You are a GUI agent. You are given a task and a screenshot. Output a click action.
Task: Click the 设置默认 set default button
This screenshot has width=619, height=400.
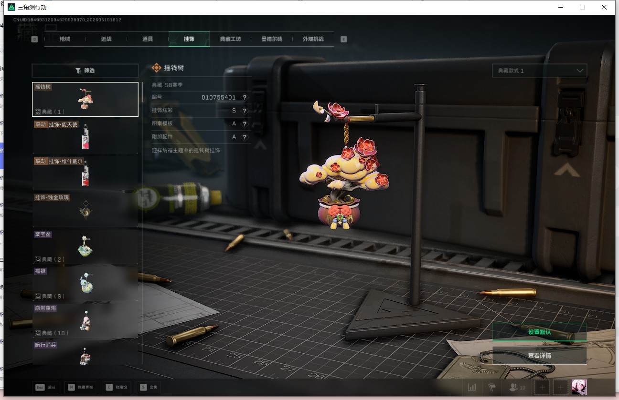pos(539,332)
